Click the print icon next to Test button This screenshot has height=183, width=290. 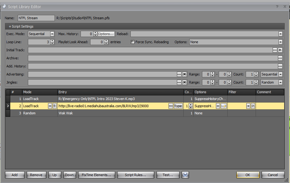[x=185, y=175]
